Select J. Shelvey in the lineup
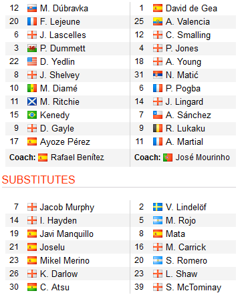 pos(59,75)
